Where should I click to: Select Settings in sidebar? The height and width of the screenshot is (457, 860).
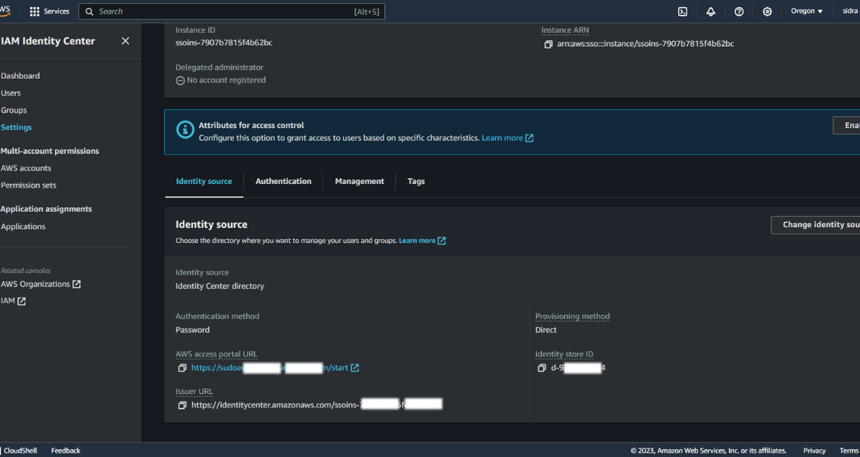pyautogui.click(x=16, y=128)
